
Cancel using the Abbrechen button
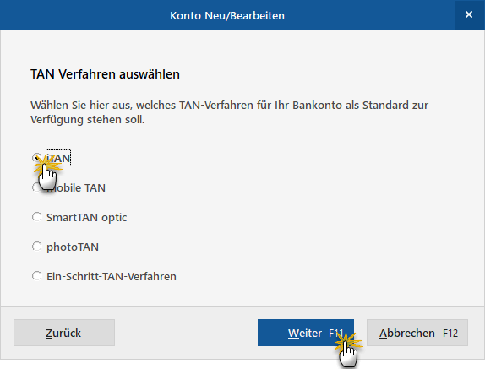pos(417,333)
